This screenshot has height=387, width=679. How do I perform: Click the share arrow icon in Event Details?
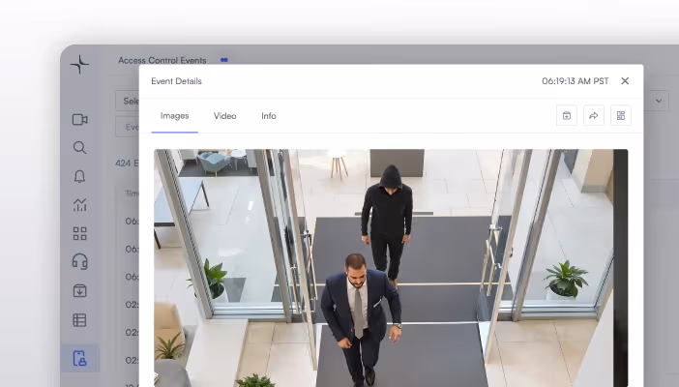click(x=594, y=115)
